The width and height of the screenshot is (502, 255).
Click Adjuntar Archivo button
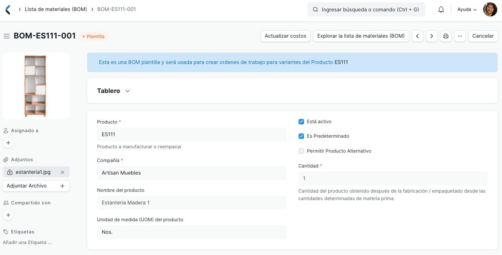click(x=36, y=186)
